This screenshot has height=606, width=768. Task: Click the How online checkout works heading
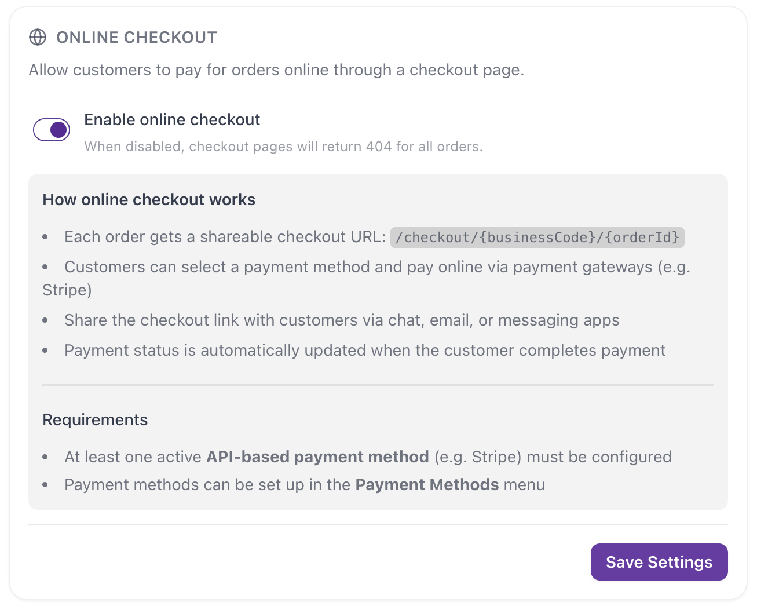[x=149, y=200]
